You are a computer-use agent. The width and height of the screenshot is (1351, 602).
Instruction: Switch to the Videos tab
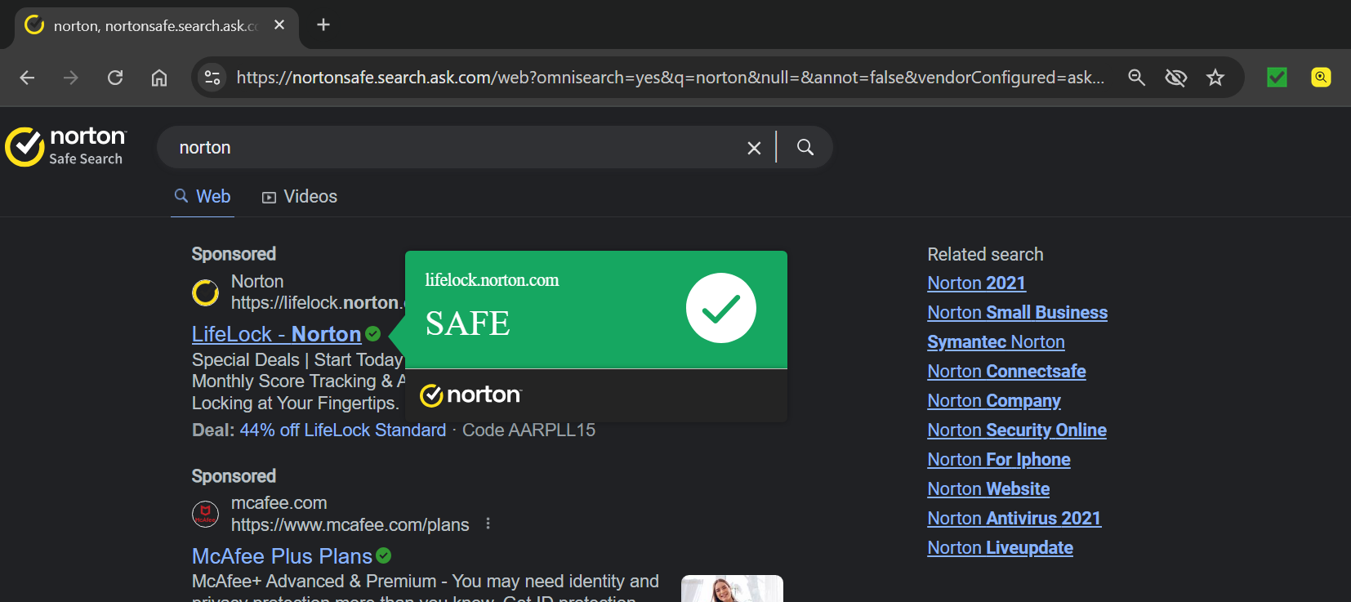(300, 197)
